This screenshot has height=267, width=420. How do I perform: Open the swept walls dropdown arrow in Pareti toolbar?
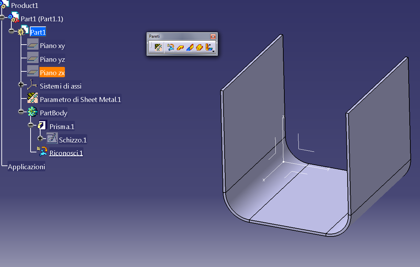pyautogui.click(x=213, y=51)
